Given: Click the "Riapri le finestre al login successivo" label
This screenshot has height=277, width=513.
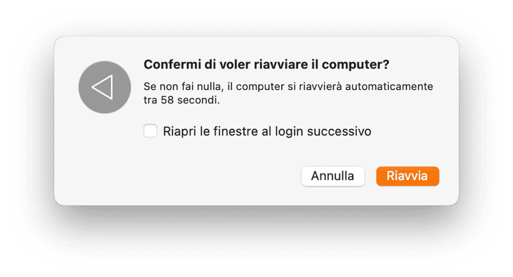Looking at the screenshot, I should click(x=267, y=132).
